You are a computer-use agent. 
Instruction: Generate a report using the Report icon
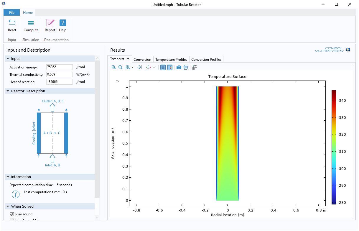50,23
